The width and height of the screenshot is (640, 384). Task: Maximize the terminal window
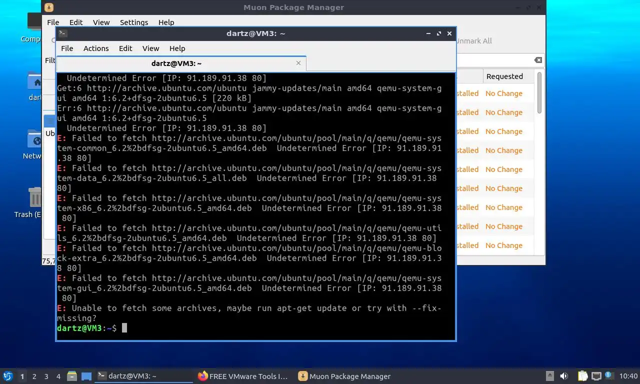click(x=439, y=33)
